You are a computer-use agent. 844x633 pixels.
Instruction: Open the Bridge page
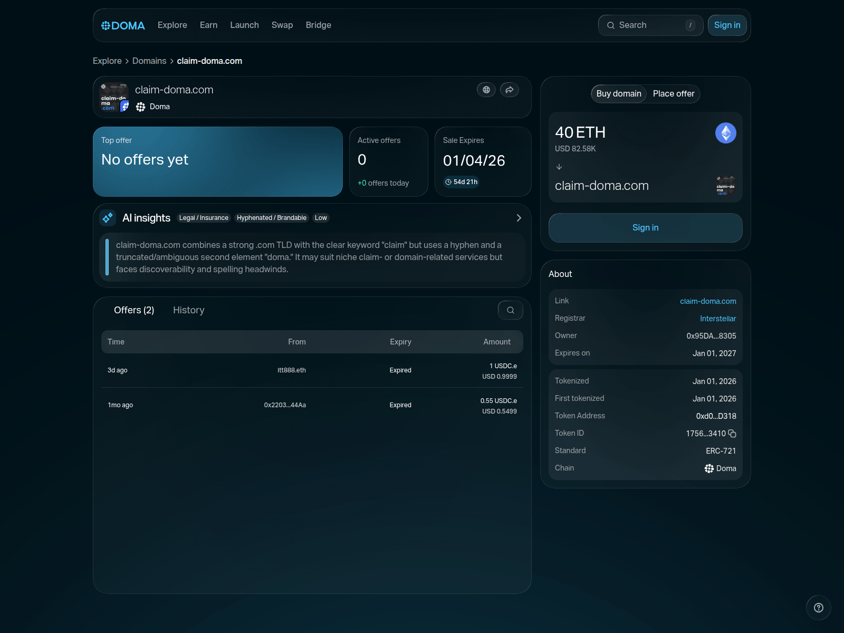319,25
